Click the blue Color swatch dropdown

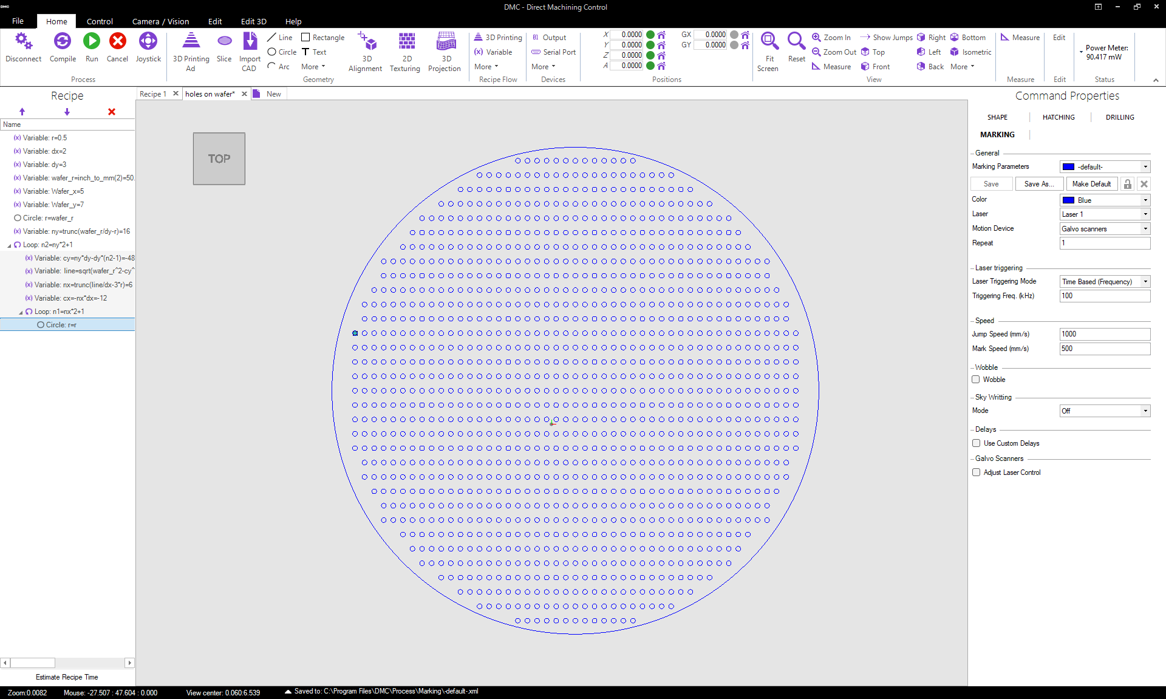click(1105, 200)
